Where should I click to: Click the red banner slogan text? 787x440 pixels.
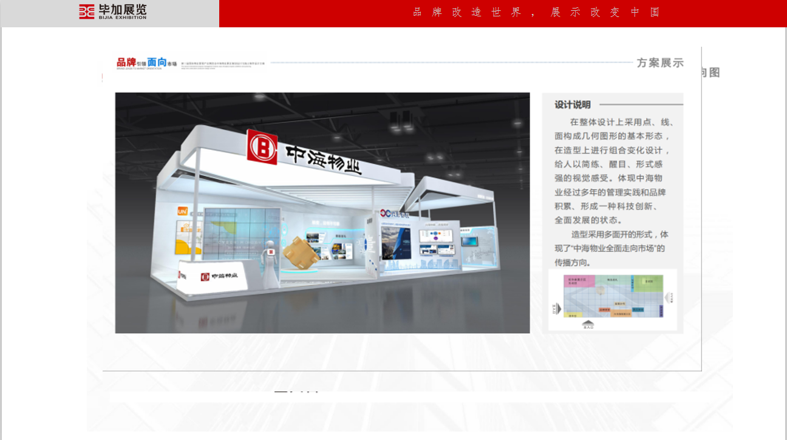tap(536, 12)
